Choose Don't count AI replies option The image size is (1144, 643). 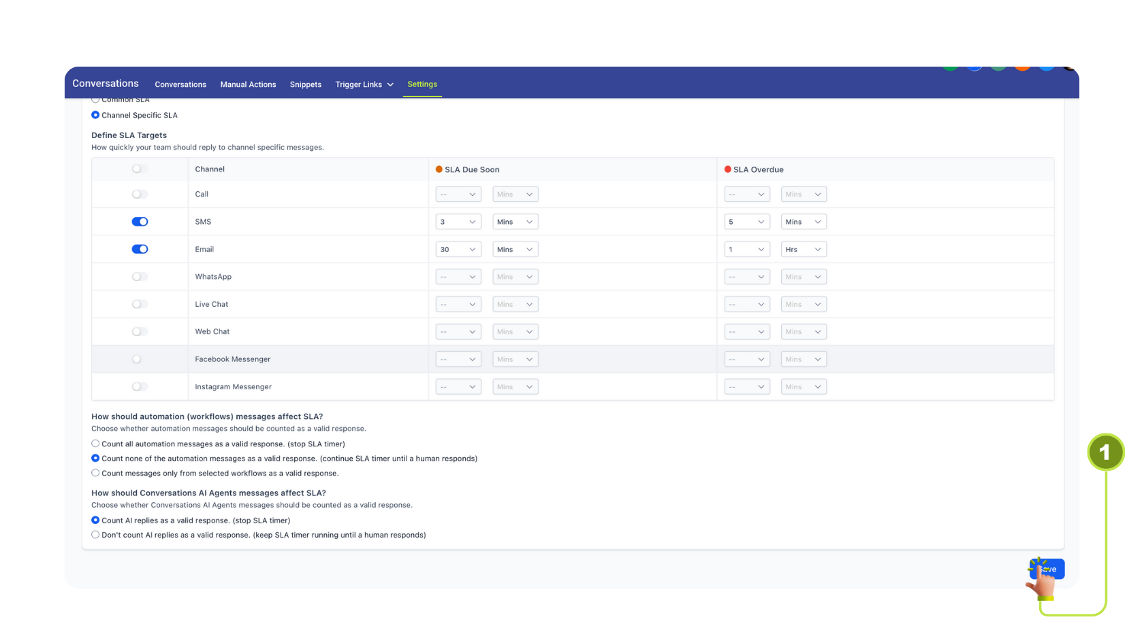[x=96, y=535]
